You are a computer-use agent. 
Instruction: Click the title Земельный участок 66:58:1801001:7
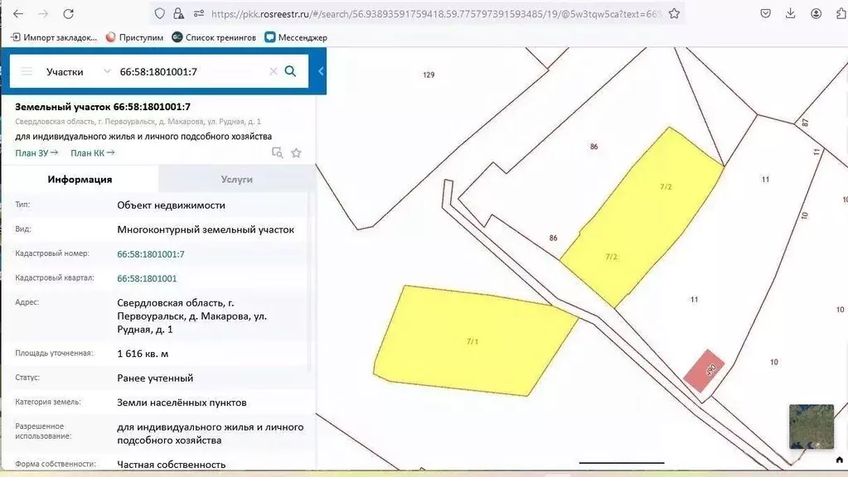click(103, 107)
